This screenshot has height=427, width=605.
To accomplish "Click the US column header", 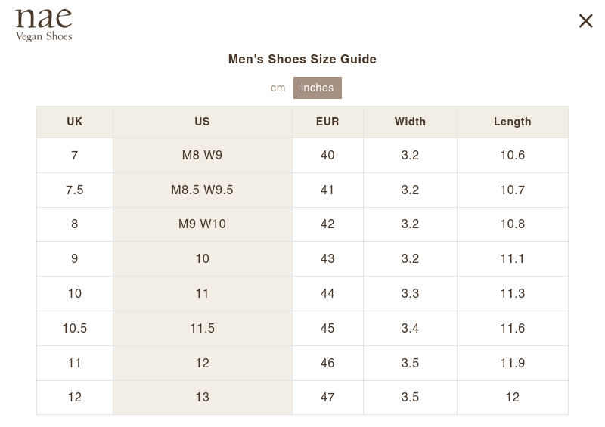I will [x=202, y=122].
